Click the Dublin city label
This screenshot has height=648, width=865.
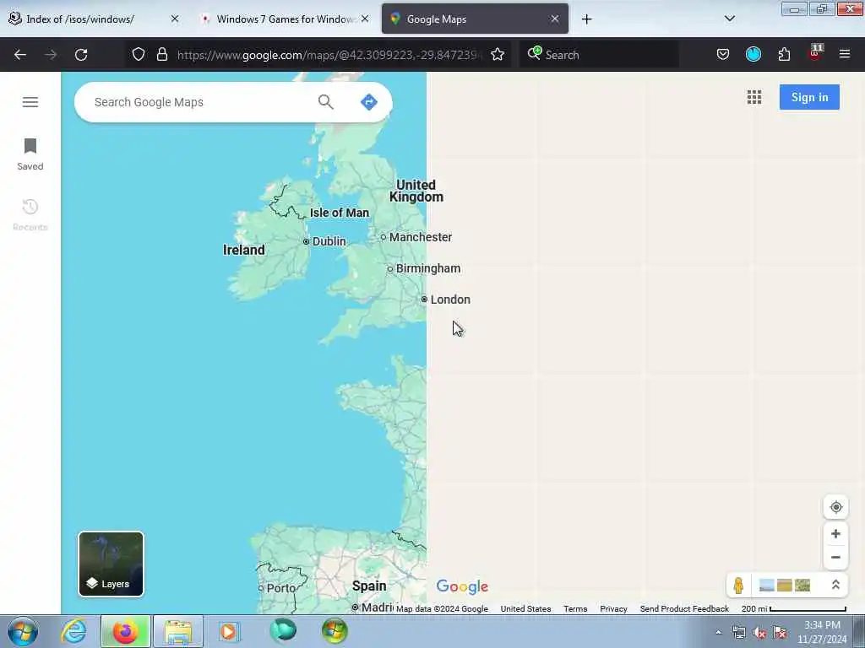(329, 241)
